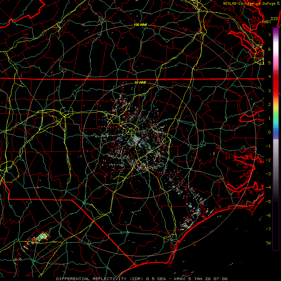Click the Differential Reflectivity KRAX caption text
281x281 pixels.
pyautogui.click(x=142, y=279)
